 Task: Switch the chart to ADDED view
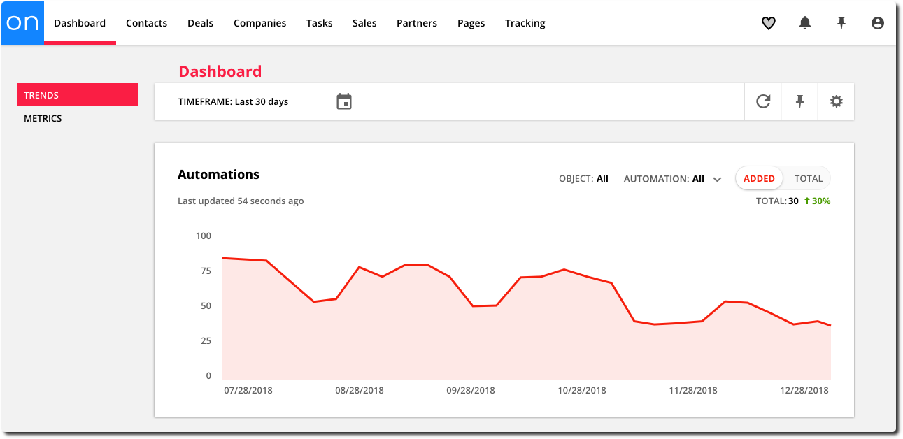(758, 178)
